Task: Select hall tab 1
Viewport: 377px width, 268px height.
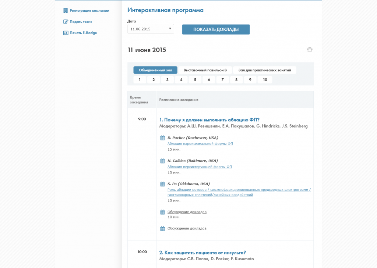Action: tap(140, 80)
